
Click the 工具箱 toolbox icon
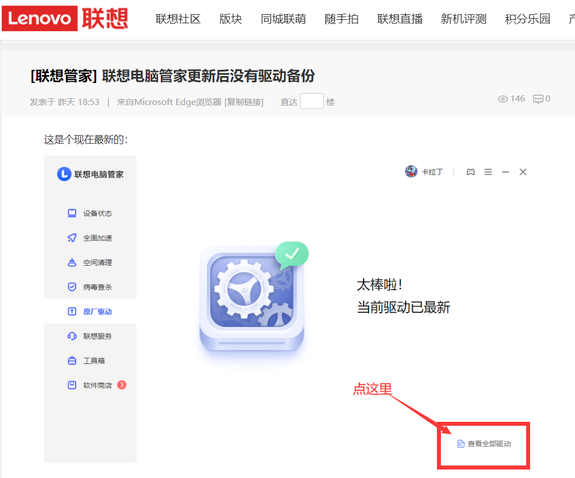(x=72, y=360)
